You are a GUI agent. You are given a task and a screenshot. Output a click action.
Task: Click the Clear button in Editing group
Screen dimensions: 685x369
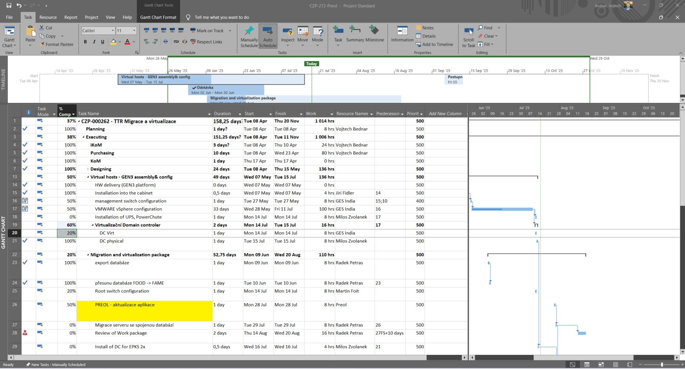click(x=488, y=36)
